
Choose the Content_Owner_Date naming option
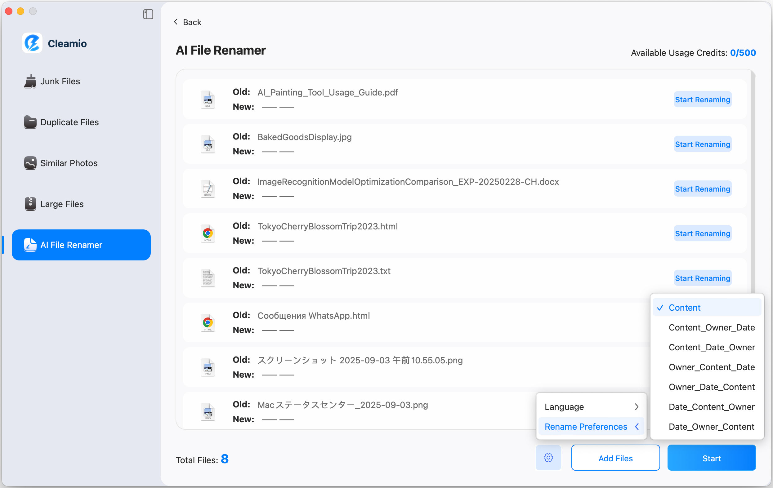(x=712, y=327)
